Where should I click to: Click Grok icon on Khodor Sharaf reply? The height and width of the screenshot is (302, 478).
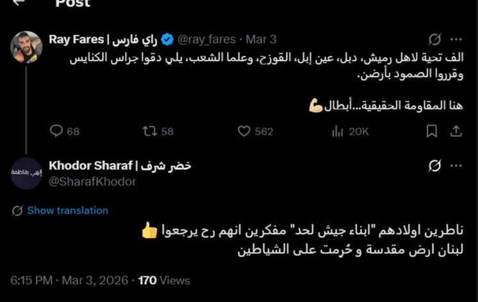434,166
